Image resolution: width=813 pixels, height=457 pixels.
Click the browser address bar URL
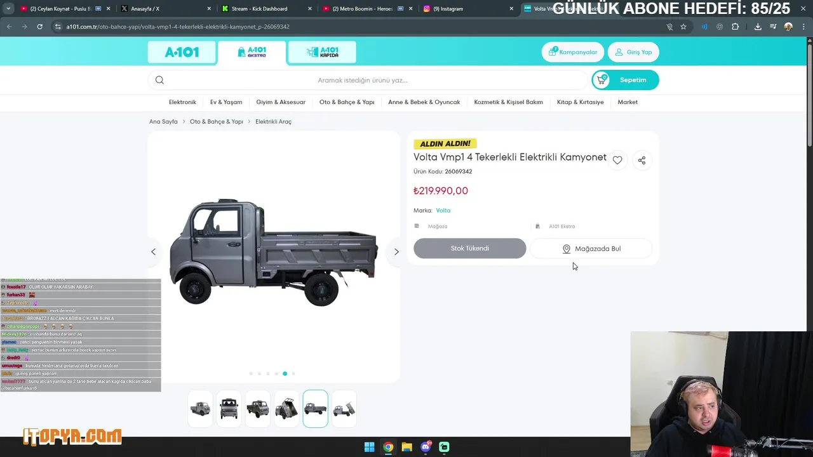(x=178, y=27)
